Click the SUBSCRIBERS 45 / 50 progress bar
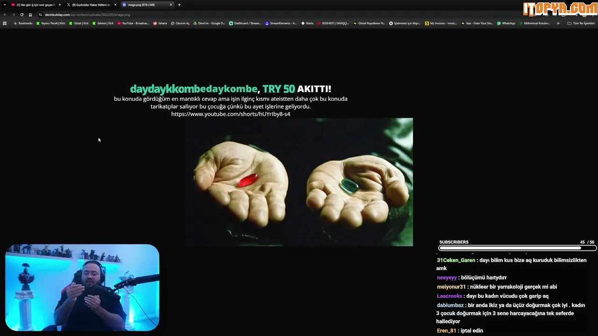The width and height of the screenshot is (598, 336). click(517, 248)
